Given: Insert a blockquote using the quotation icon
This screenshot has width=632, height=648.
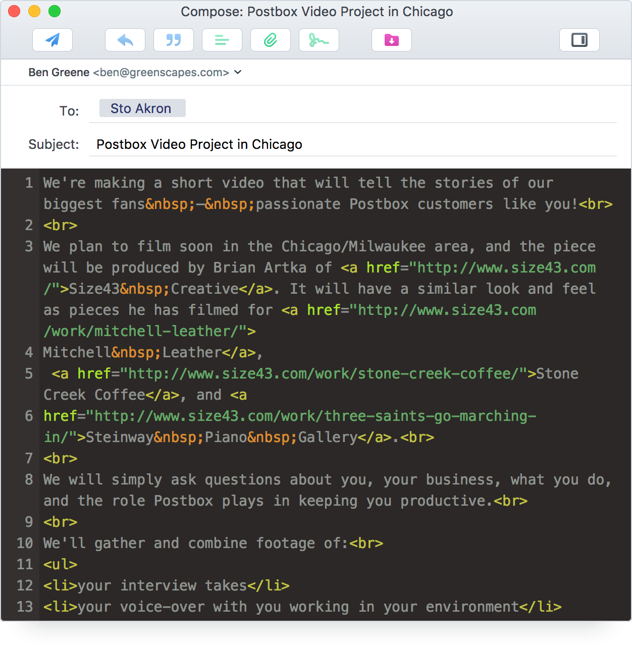Looking at the screenshot, I should pyautogui.click(x=173, y=40).
